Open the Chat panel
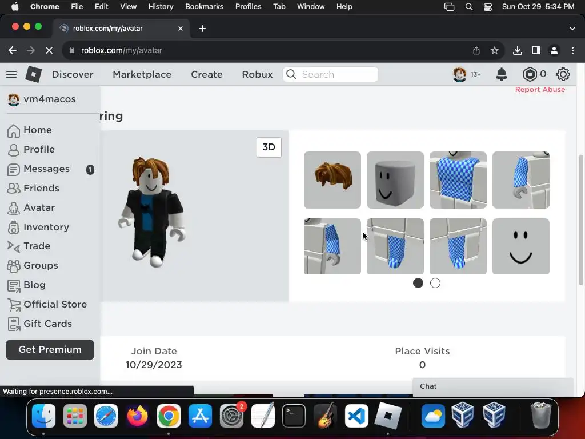The height and width of the screenshot is (439, 585). [493, 386]
